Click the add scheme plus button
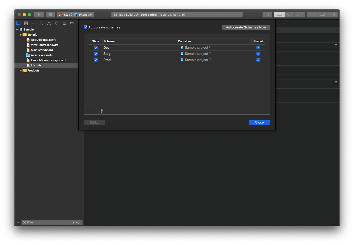The height and width of the screenshot is (245, 354). [x=88, y=111]
